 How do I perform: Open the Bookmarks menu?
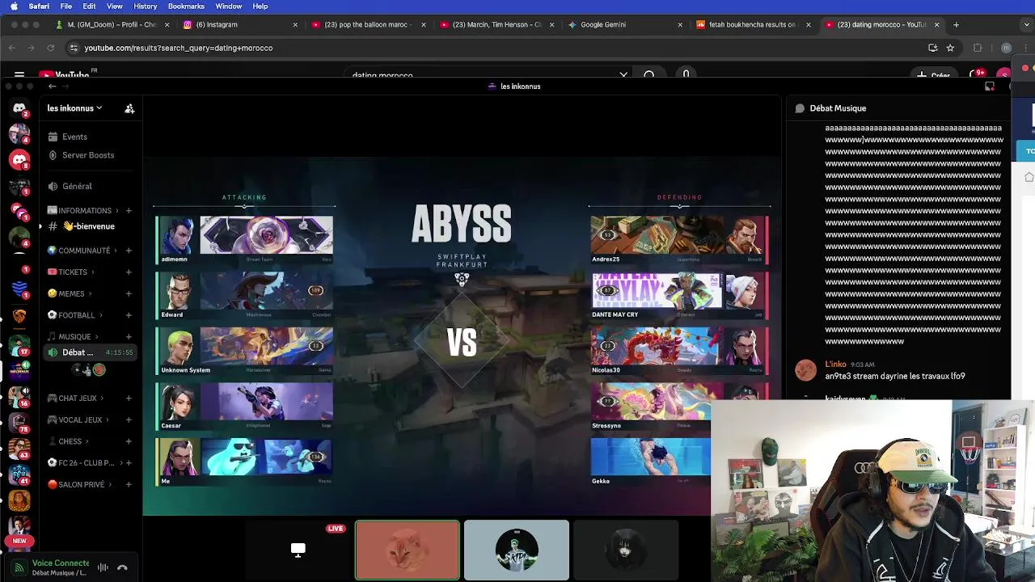186,6
